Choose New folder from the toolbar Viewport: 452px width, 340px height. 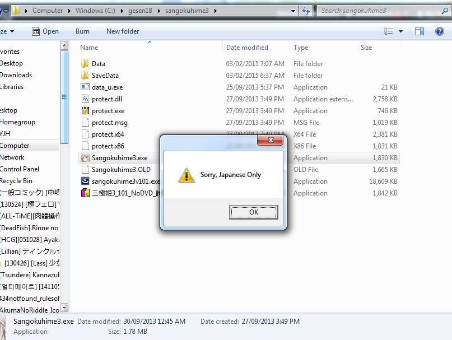tap(123, 31)
